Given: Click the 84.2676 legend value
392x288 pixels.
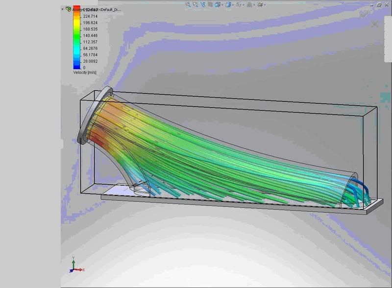Looking at the screenshot, I should pyautogui.click(x=90, y=48).
